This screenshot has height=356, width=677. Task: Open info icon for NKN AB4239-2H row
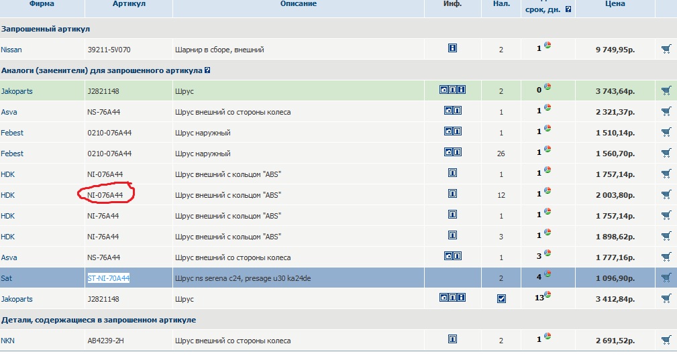click(x=452, y=339)
